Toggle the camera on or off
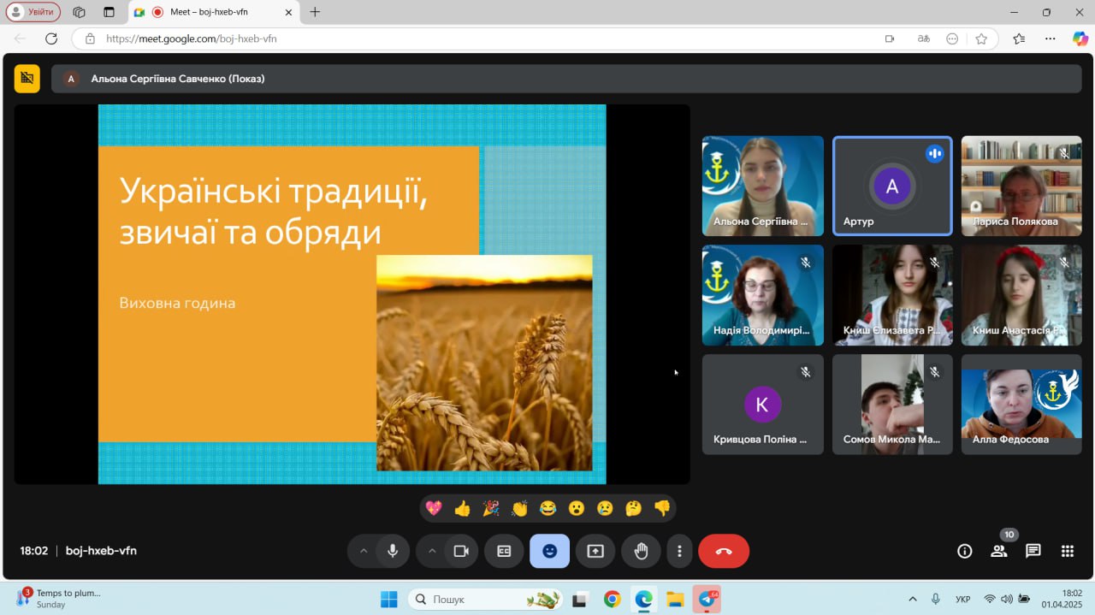Viewport: 1095px width, 615px height. click(461, 551)
